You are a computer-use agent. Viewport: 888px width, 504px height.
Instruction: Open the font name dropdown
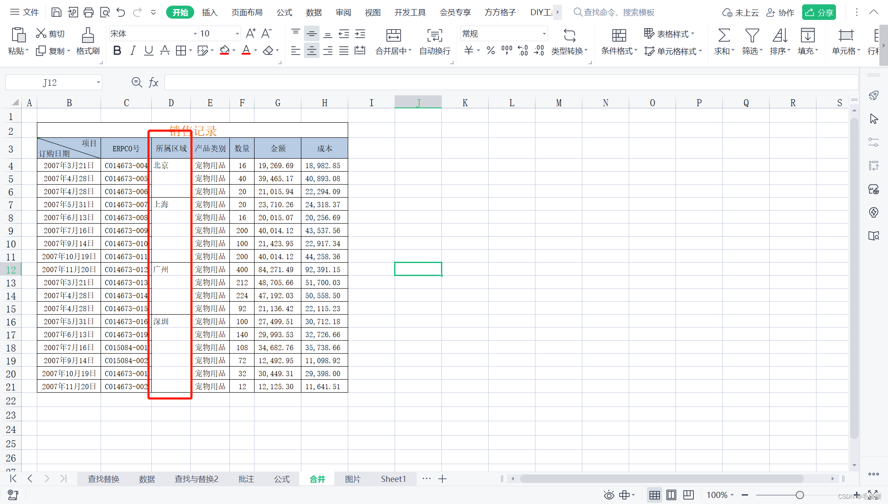pos(195,34)
